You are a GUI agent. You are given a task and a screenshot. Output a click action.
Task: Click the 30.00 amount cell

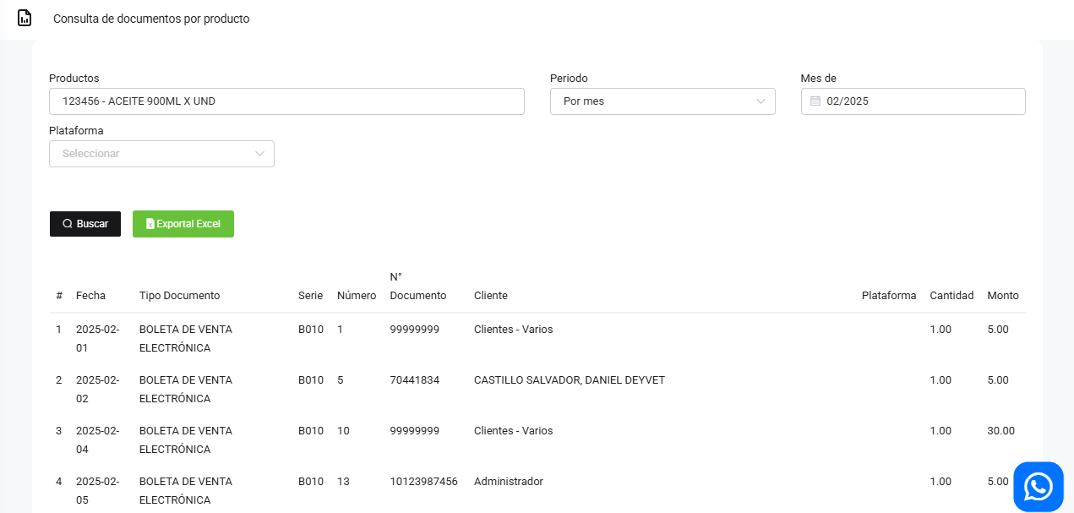(x=1000, y=431)
